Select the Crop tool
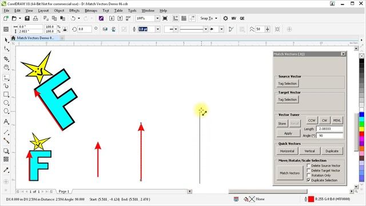Viewport: 366px width, 206px height. pos(6,58)
